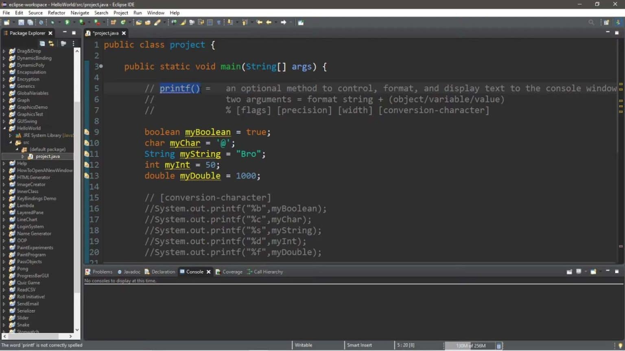Start debugging via the Debug toolbar icon
Image resolution: width=625 pixels, height=351 pixels.
pos(52,22)
